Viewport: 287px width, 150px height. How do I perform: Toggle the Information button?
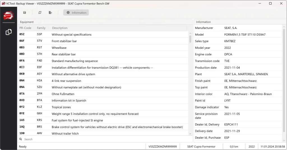coord(76,13)
